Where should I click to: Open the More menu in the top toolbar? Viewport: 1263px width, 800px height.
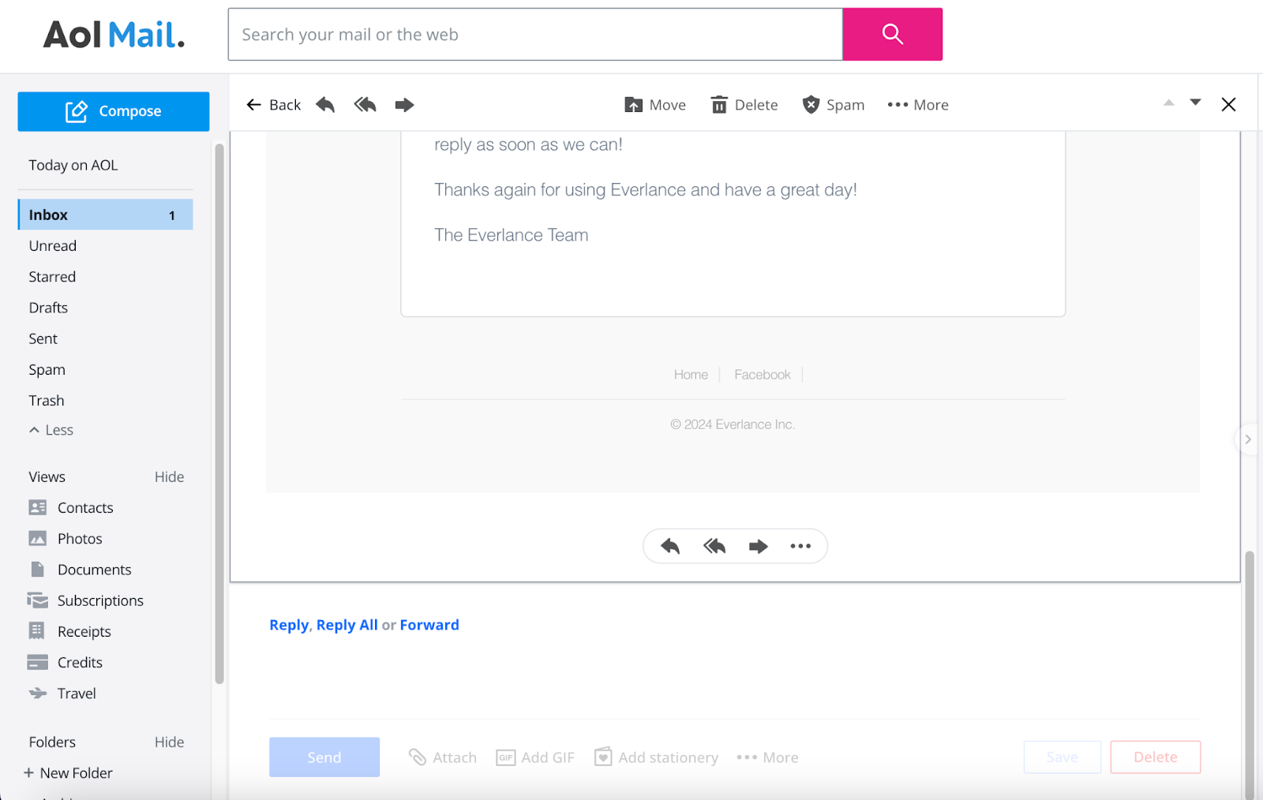pyautogui.click(x=917, y=105)
